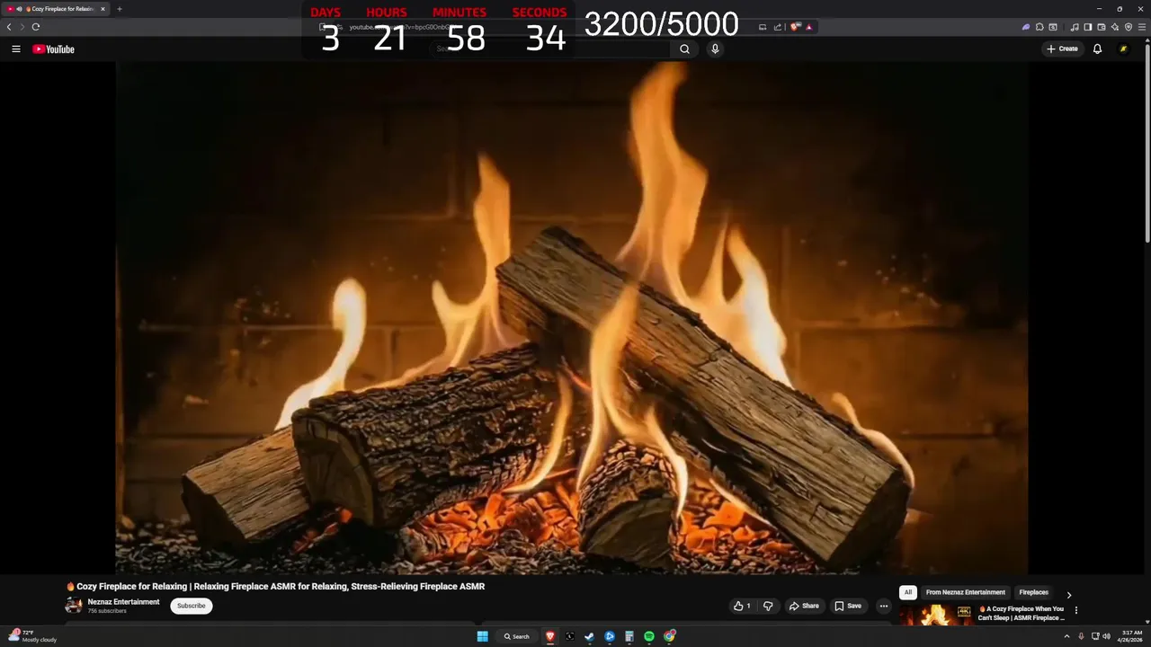Open Brave browser in the taskbar

[x=550, y=636]
